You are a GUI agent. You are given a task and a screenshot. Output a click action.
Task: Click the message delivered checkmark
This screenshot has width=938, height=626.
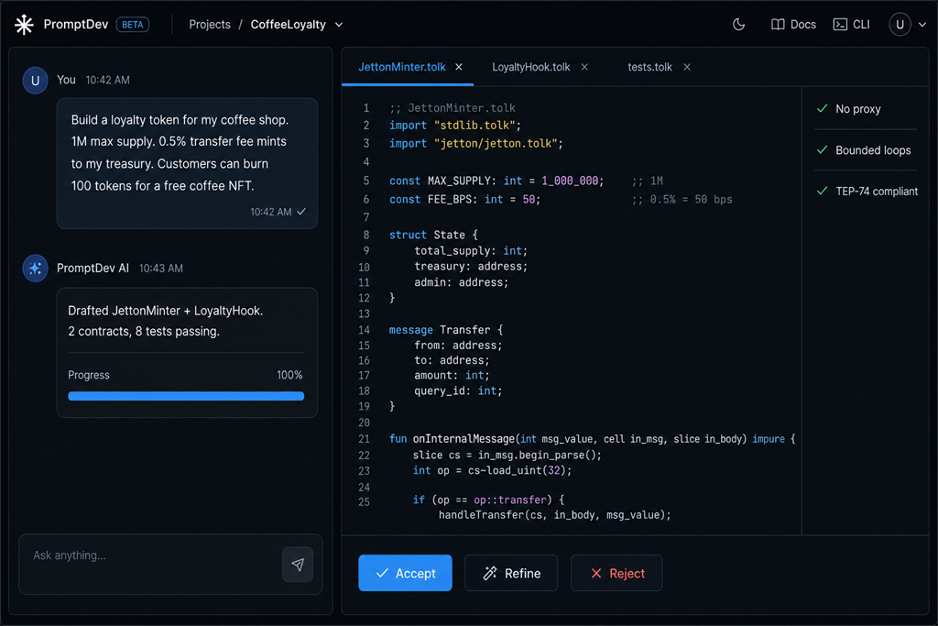coord(301,211)
